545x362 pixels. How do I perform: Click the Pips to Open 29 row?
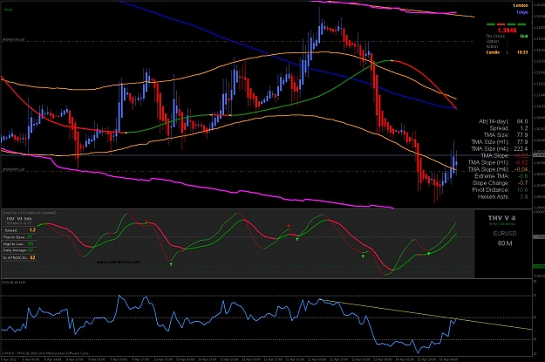[x=18, y=236]
